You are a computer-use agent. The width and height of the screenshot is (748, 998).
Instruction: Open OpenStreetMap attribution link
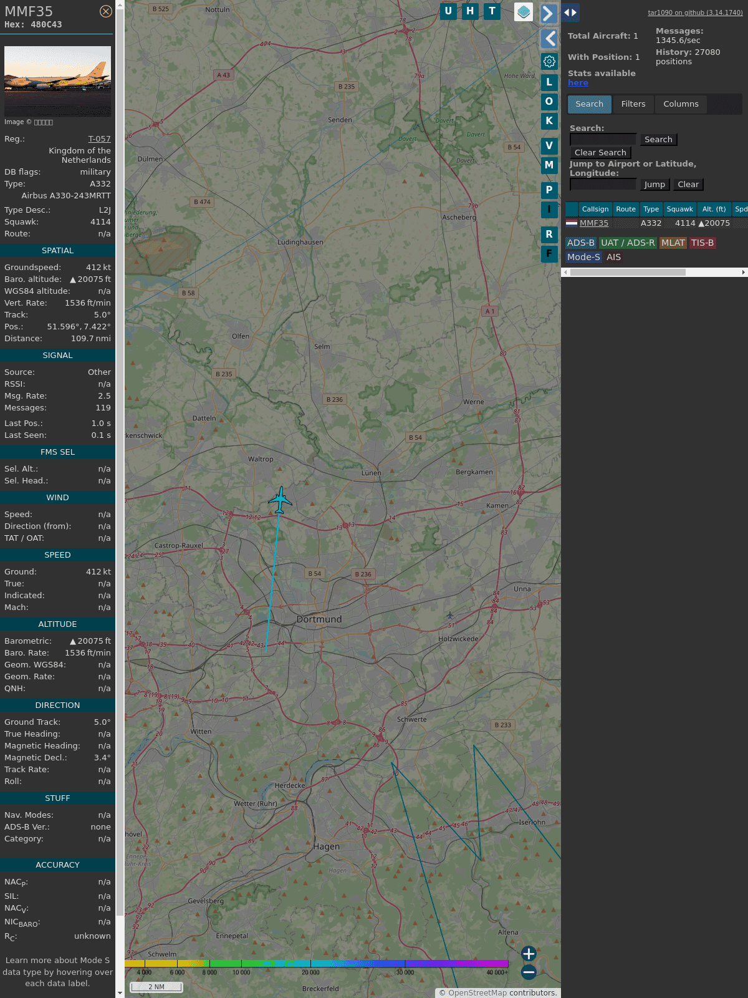pyautogui.click(x=477, y=993)
